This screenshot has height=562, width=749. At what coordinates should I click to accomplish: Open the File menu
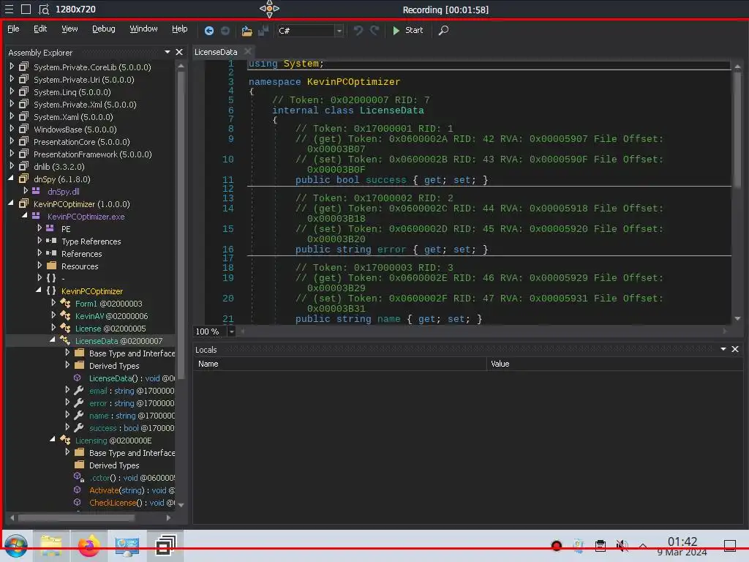13,29
